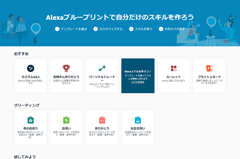Click description お祝いのメッセージを送ろう

pos(66,134)
